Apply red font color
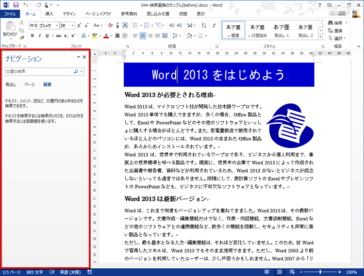The width and height of the screenshot is (364, 276). click(106, 36)
